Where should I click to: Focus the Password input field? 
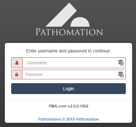tap(74, 75)
